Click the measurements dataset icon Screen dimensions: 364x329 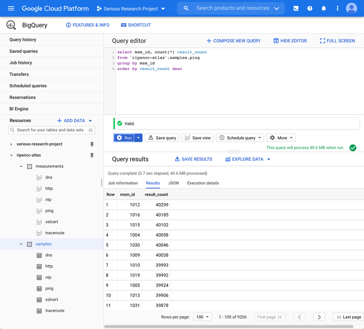coord(29,166)
